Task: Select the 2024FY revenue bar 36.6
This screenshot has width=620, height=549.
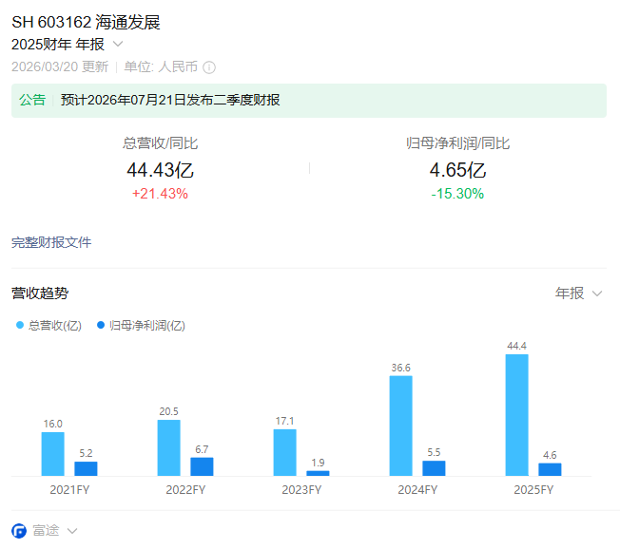Action: (401, 426)
